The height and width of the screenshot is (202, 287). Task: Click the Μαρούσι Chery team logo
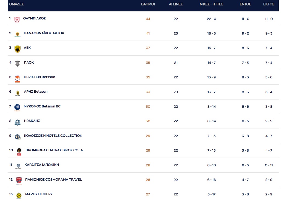coord(19,195)
